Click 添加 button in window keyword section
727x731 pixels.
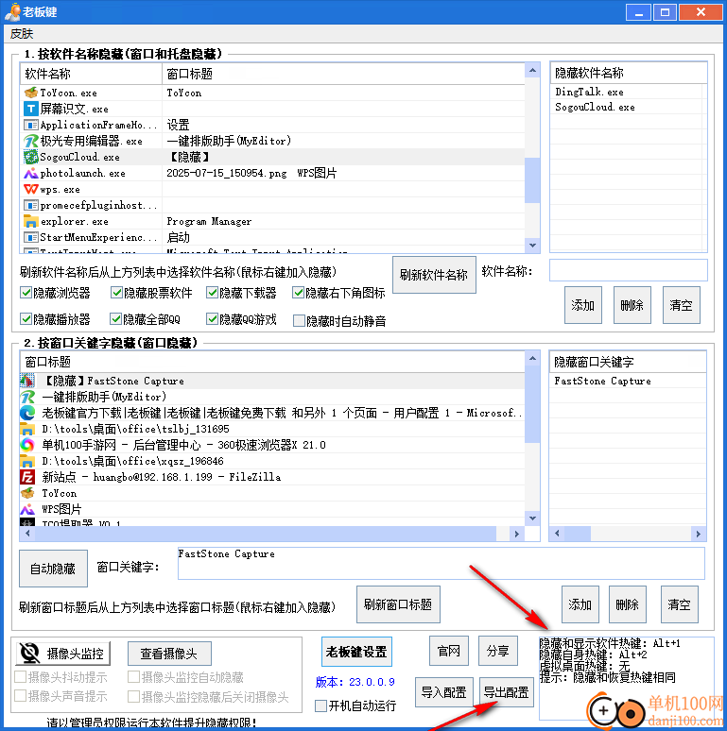[580, 604]
